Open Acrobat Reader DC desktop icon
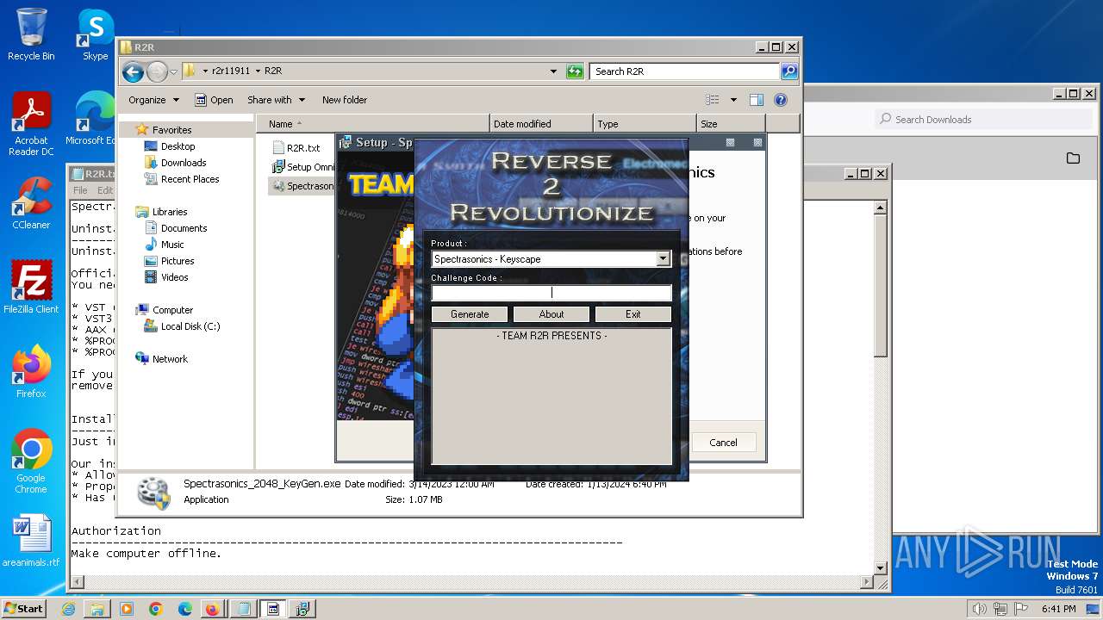The width and height of the screenshot is (1103, 620). click(31, 125)
